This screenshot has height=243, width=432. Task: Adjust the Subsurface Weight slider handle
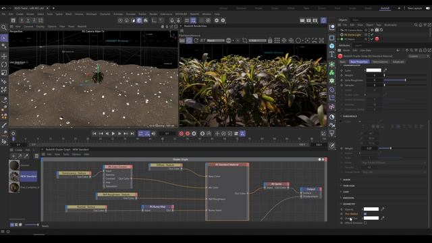coord(391,148)
